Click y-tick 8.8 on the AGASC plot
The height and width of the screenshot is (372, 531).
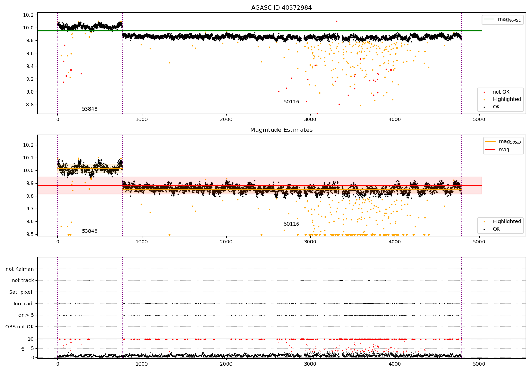(x=30, y=105)
